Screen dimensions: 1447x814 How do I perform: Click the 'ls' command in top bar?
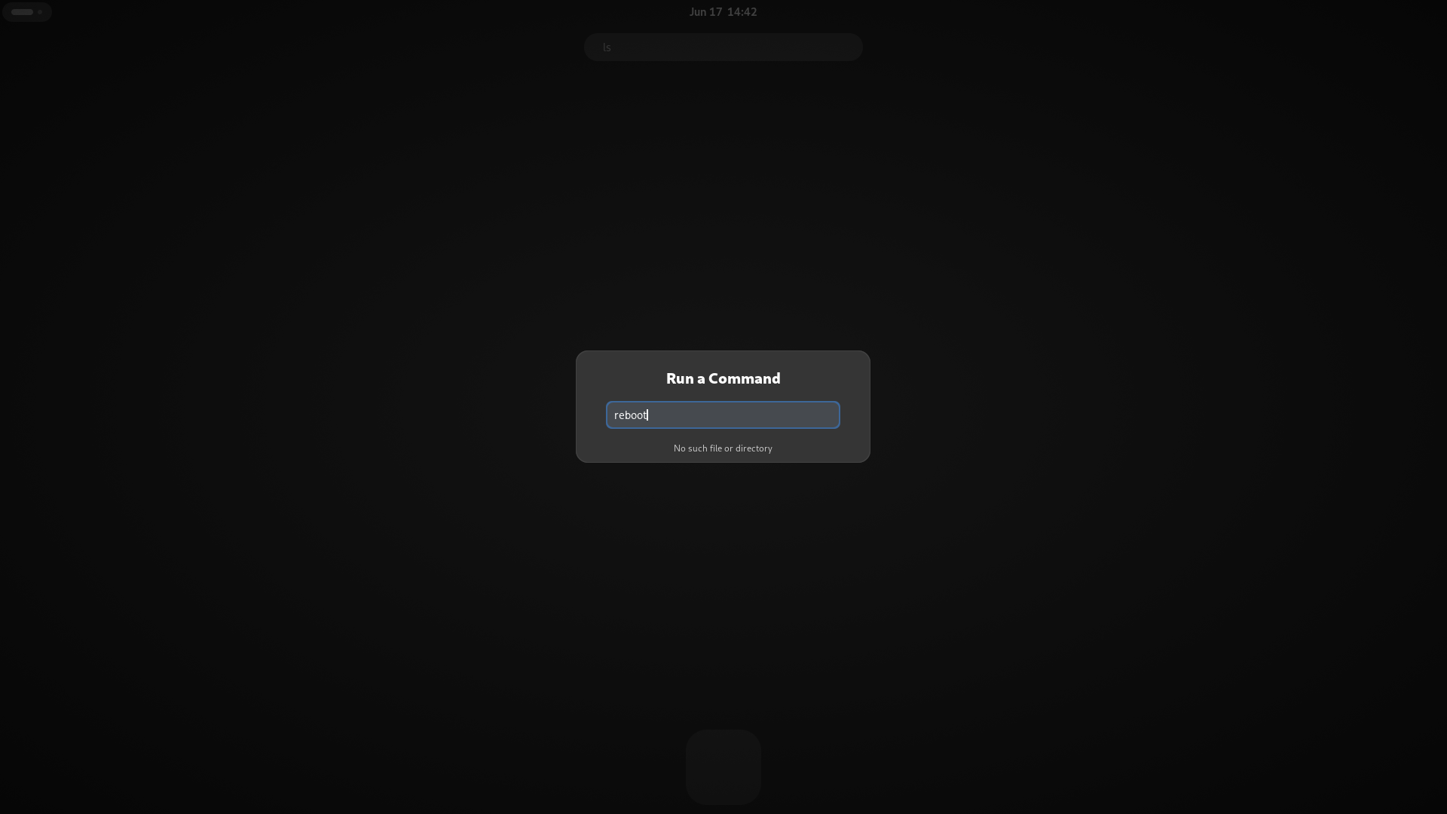pos(607,47)
